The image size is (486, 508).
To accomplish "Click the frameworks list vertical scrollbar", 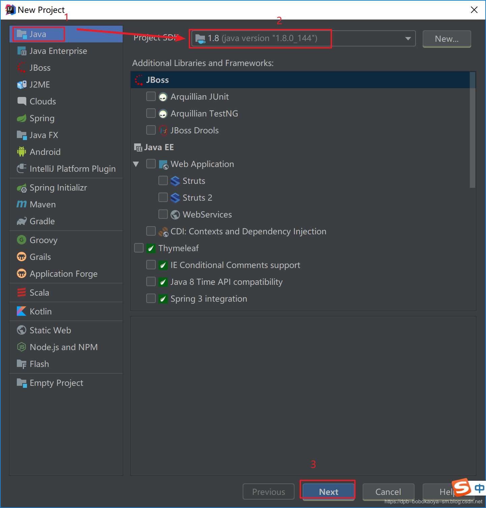I will (473, 130).
